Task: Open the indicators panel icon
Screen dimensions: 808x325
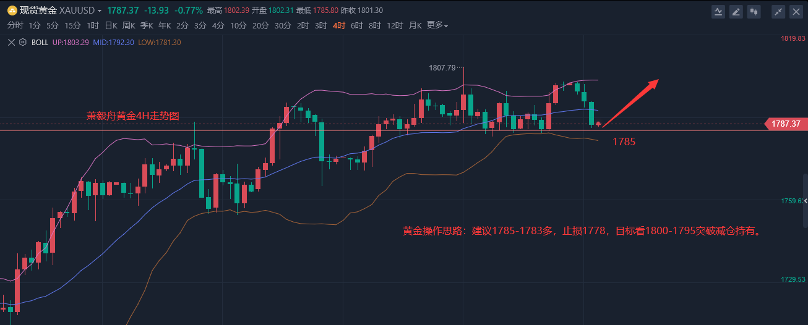Action: [x=718, y=11]
